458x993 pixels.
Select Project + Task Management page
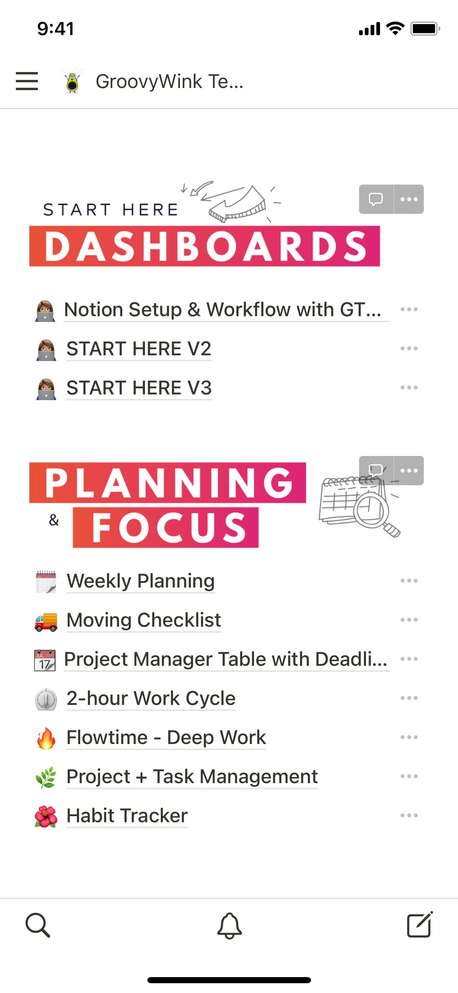(192, 777)
